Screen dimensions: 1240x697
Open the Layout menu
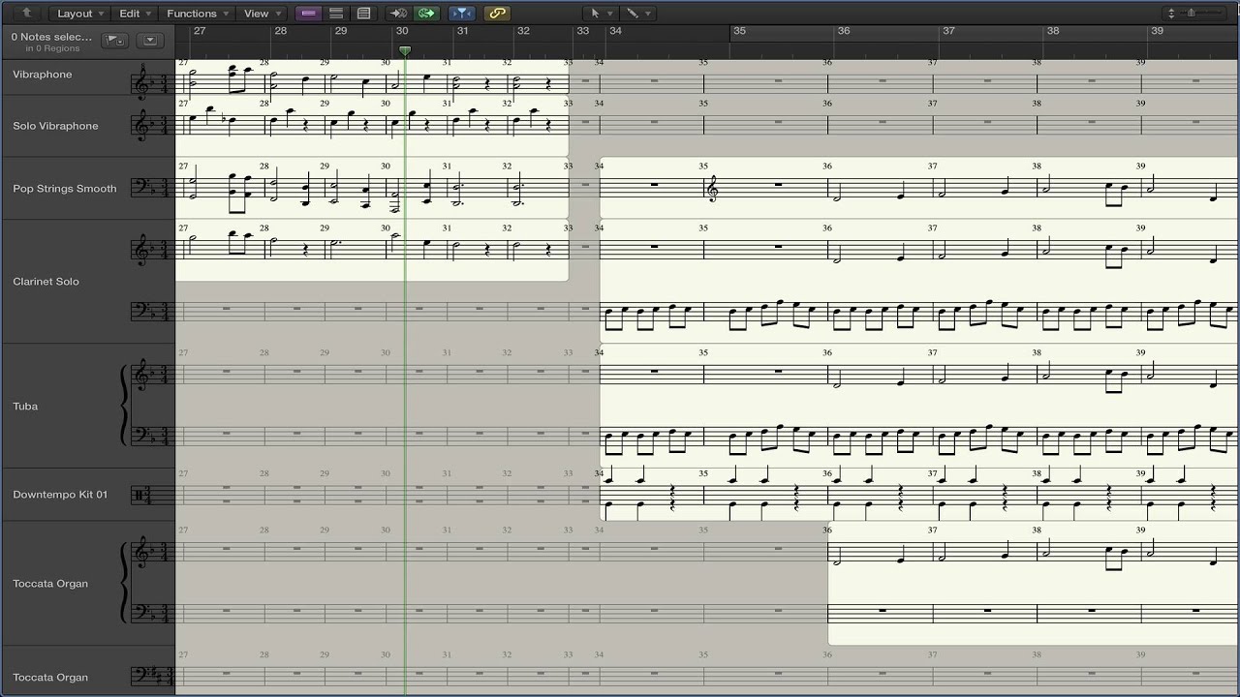coord(80,14)
